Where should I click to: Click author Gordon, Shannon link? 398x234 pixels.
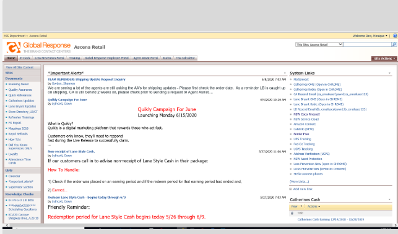click(x=63, y=83)
